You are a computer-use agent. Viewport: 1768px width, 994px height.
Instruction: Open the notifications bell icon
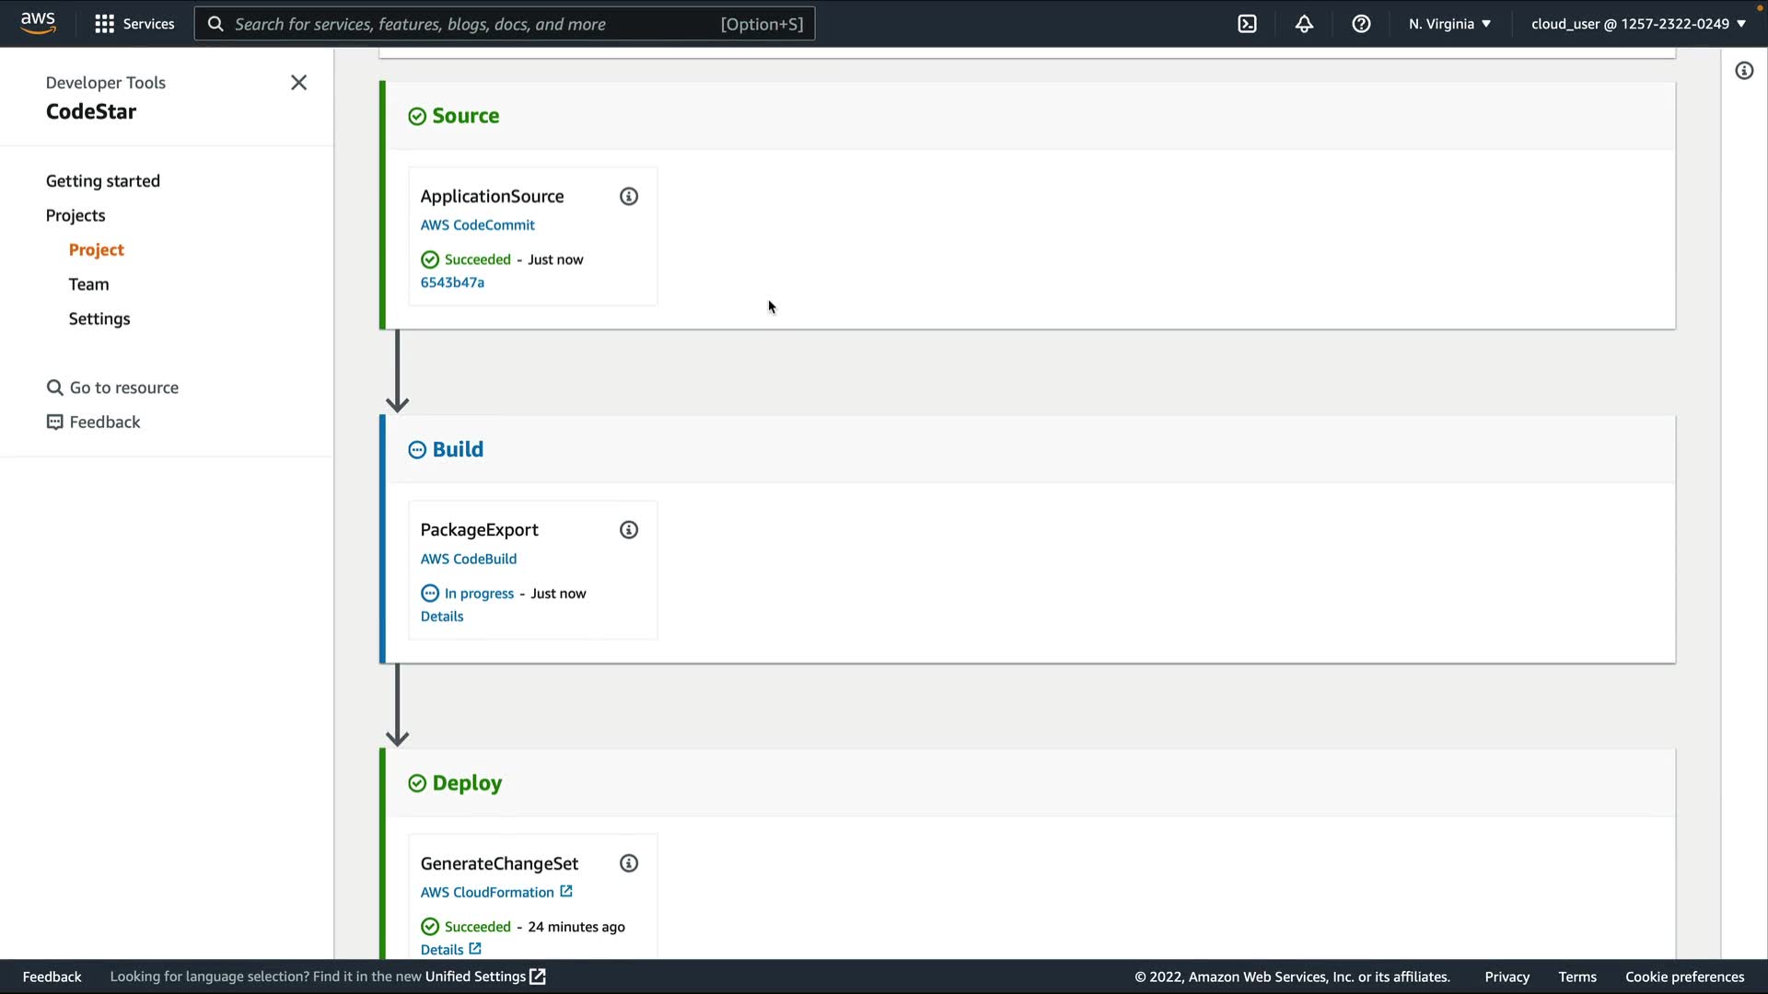[x=1304, y=24]
